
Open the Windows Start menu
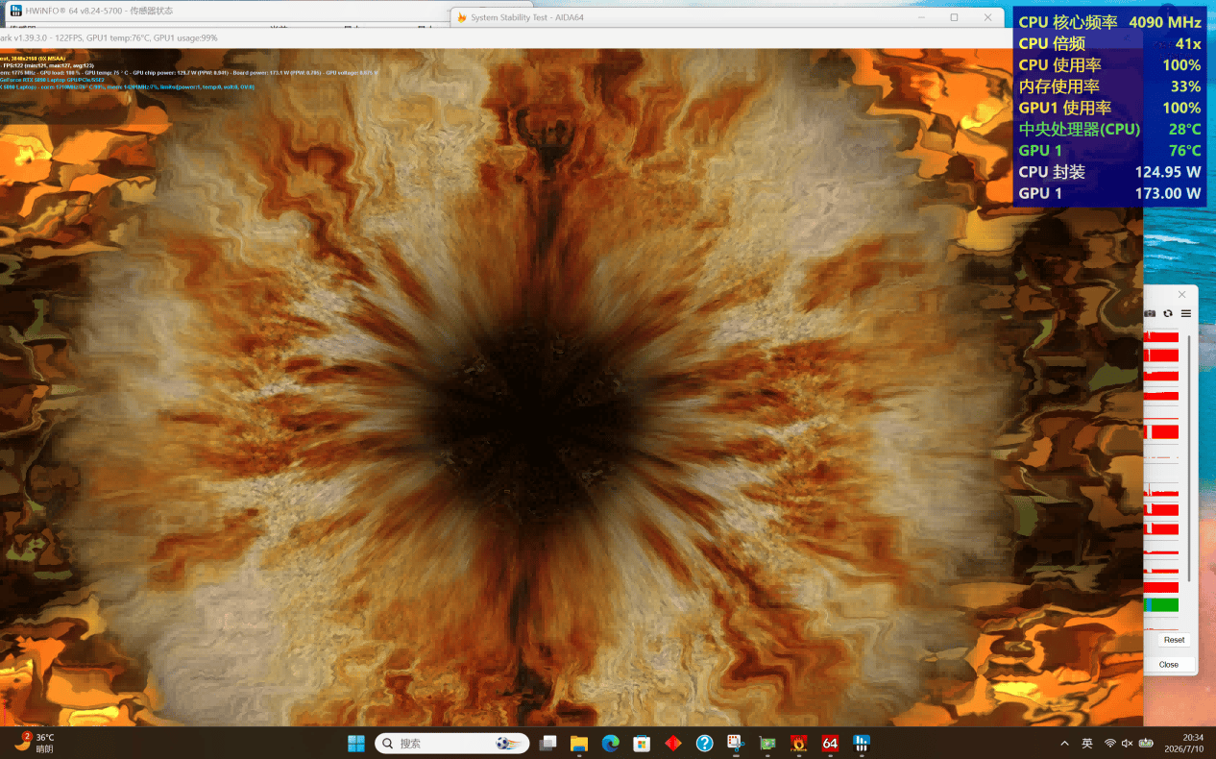(355, 743)
